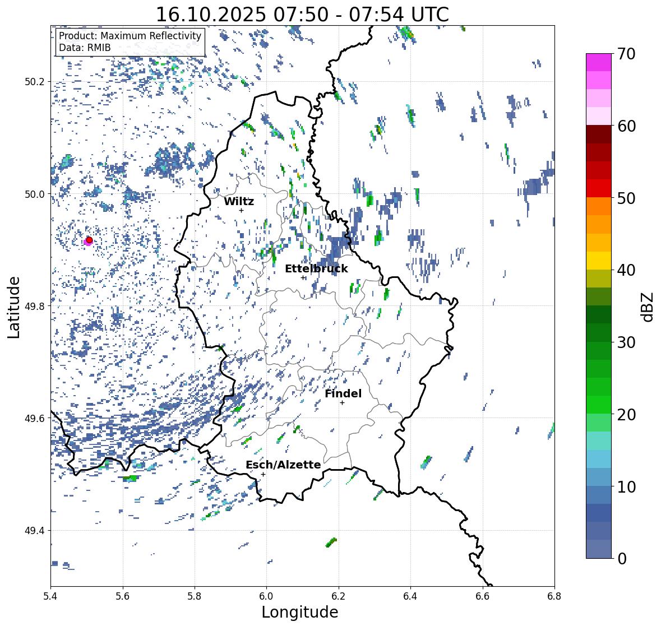Click the blue 10 dBZ colorbar segment
Viewport: 661px width, 626px height.
(599, 495)
